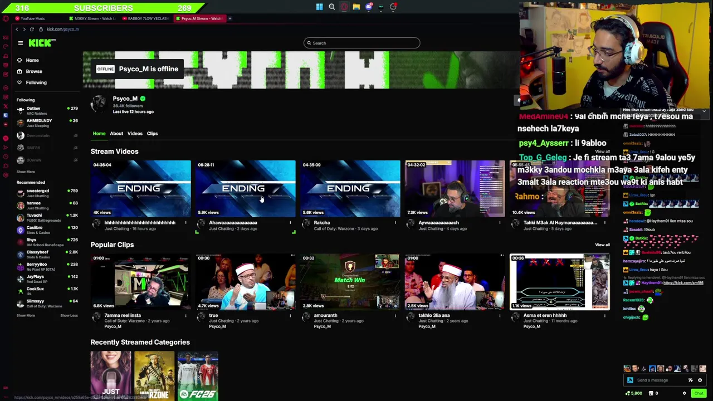Play the amouranth clip
713x401 pixels.
tap(350, 282)
